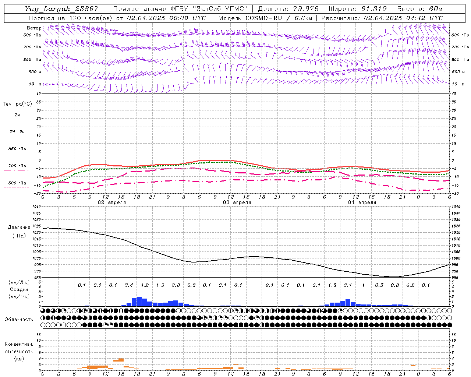The width and height of the screenshot is (471, 377).
Task: Click the 2.8 precipitation value
Action: tap(176, 285)
